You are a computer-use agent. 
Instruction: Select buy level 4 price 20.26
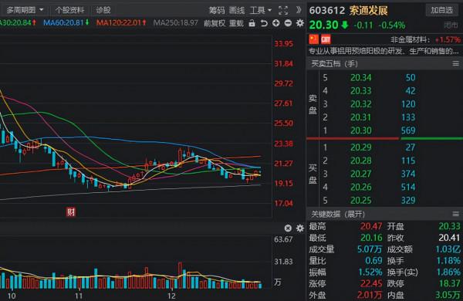pos(361,187)
